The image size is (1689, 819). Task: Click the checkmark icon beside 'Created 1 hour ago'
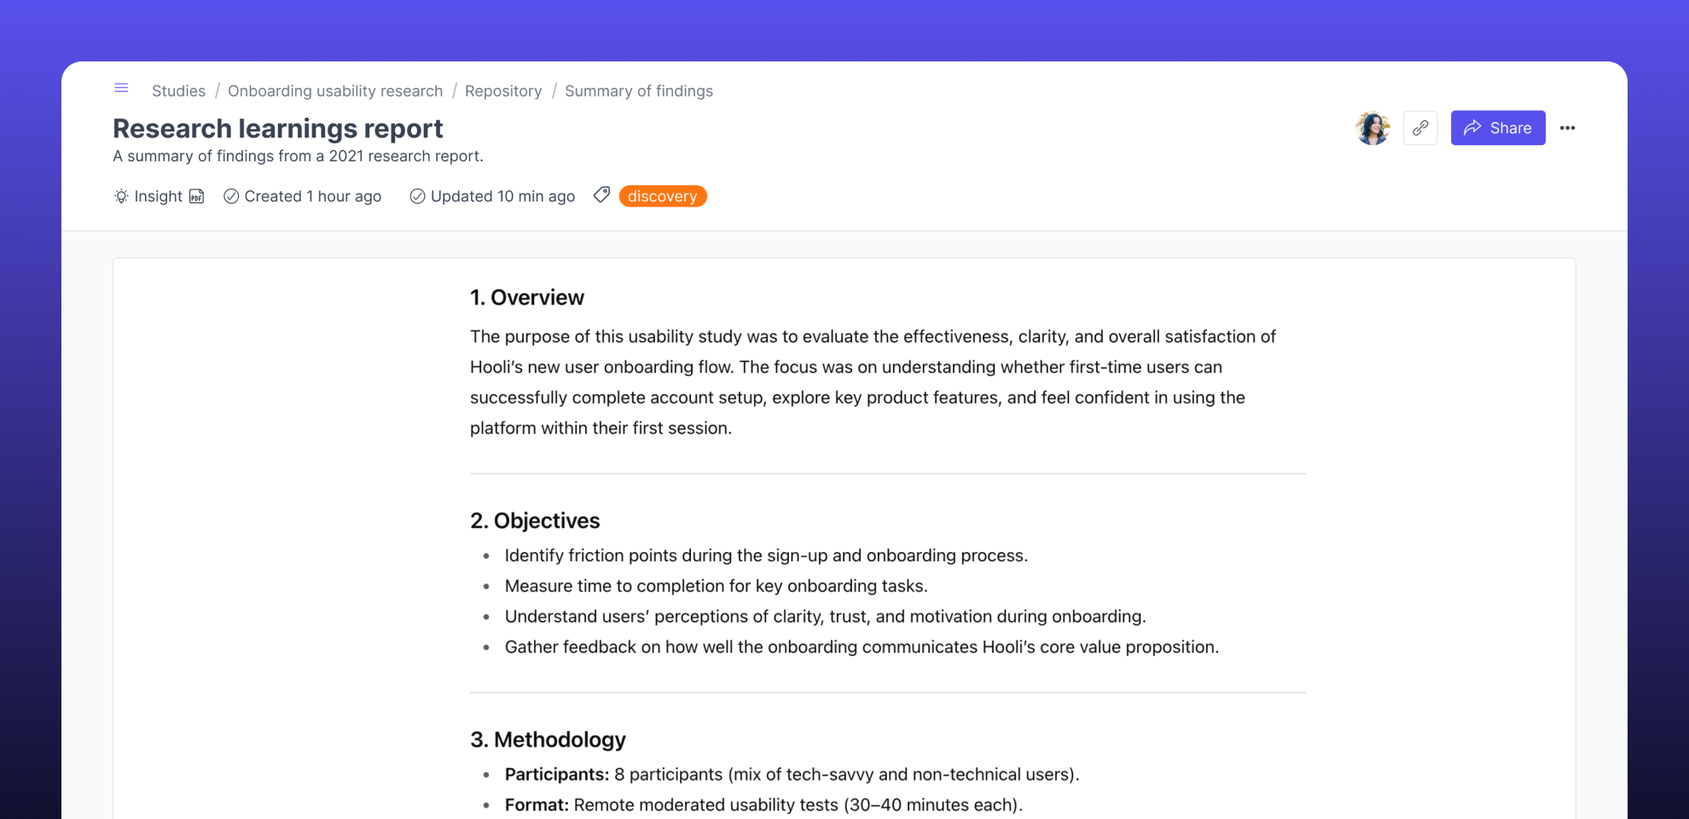coord(230,196)
